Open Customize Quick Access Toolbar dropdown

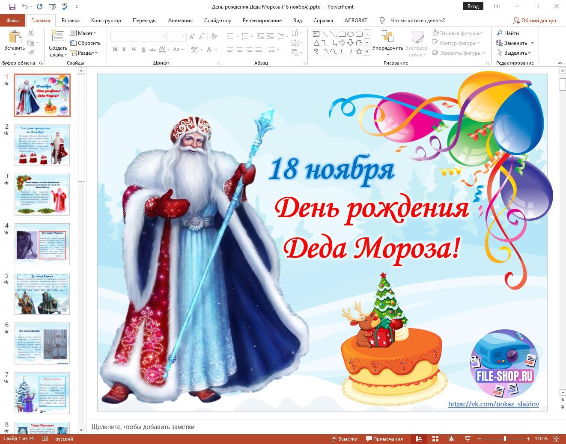click(77, 6)
